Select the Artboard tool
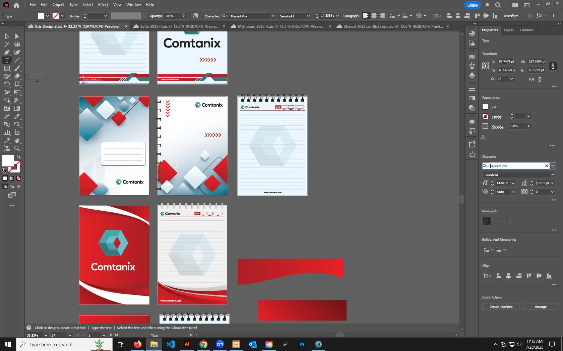Image resolution: width=563 pixels, height=351 pixels. [17, 132]
